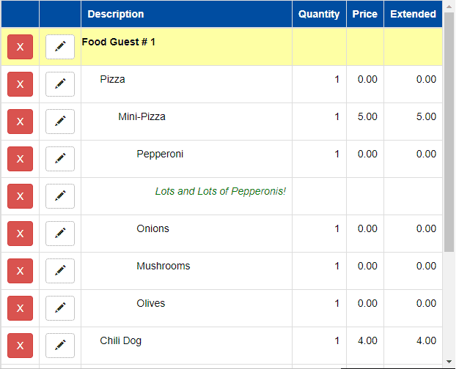459x369 pixels.
Task: Delete the Lots of Pepperonis note
Action: 20,196
